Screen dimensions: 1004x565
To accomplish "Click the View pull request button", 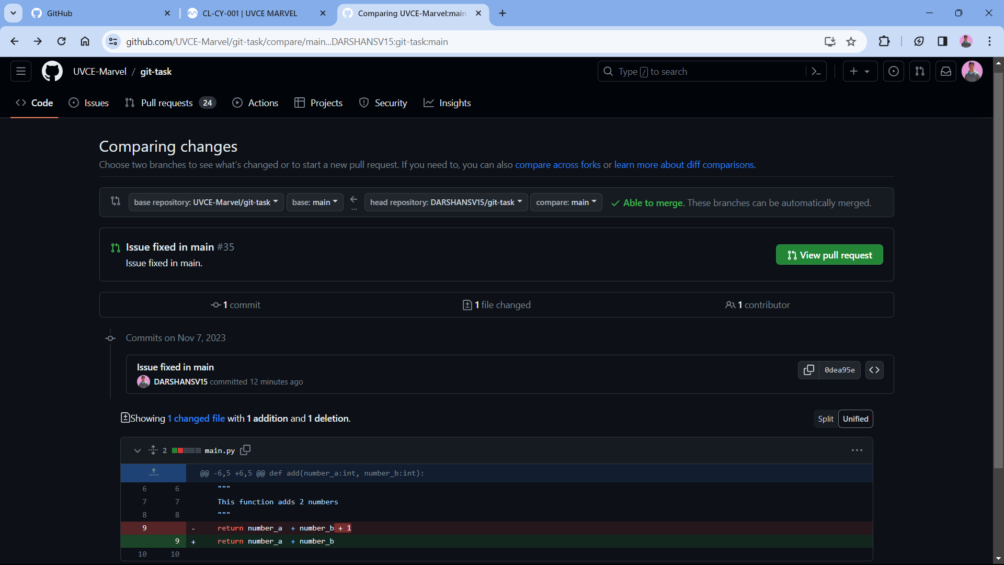I will click(x=829, y=255).
